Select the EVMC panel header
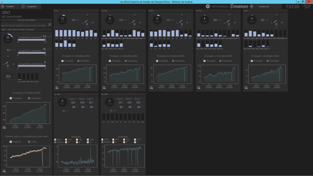This screenshot has width=313, height=176. pos(123,11)
